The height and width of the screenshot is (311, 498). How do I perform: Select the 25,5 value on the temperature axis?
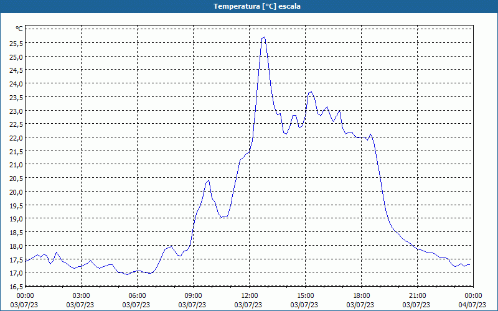(16, 44)
